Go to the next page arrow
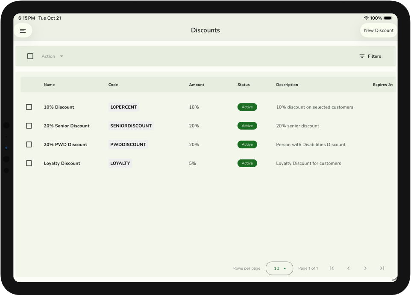Screen dimensions: 411x295 tap(365, 268)
